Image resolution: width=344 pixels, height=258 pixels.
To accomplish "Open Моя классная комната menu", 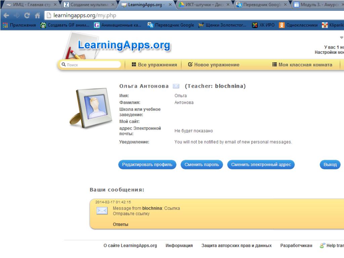I will click(x=302, y=65).
